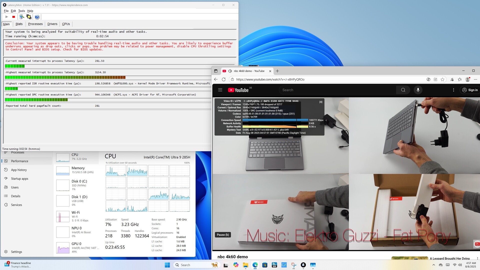Open the Windows Start menu
This screenshot has height=270, width=480.
pos(167,265)
